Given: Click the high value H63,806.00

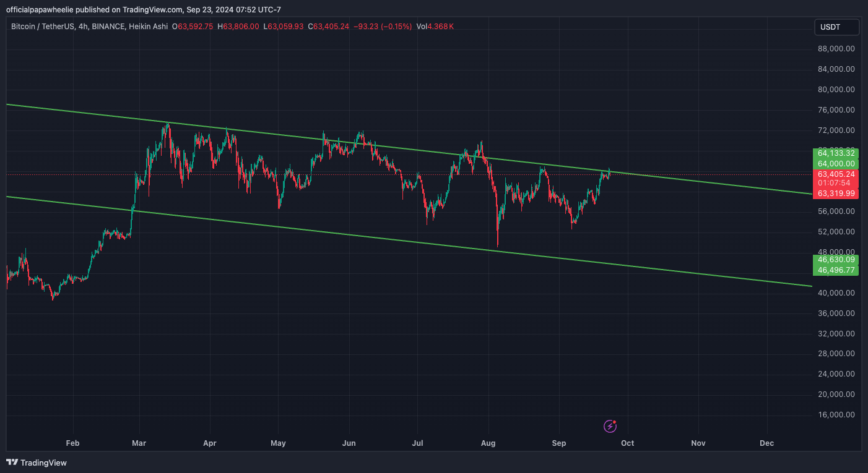Looking at the screenshot, I should pos(238,27).
